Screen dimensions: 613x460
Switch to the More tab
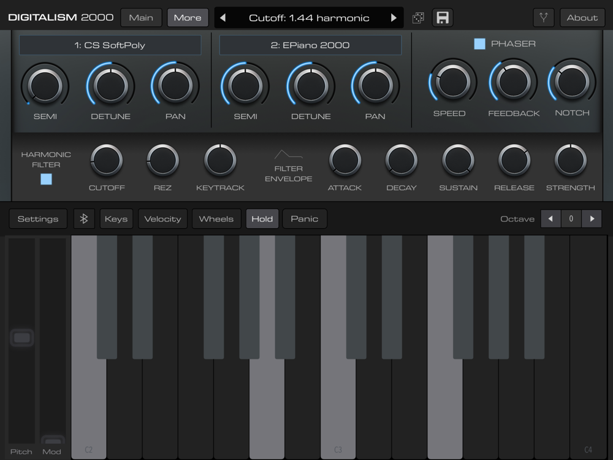click(188, 18)
